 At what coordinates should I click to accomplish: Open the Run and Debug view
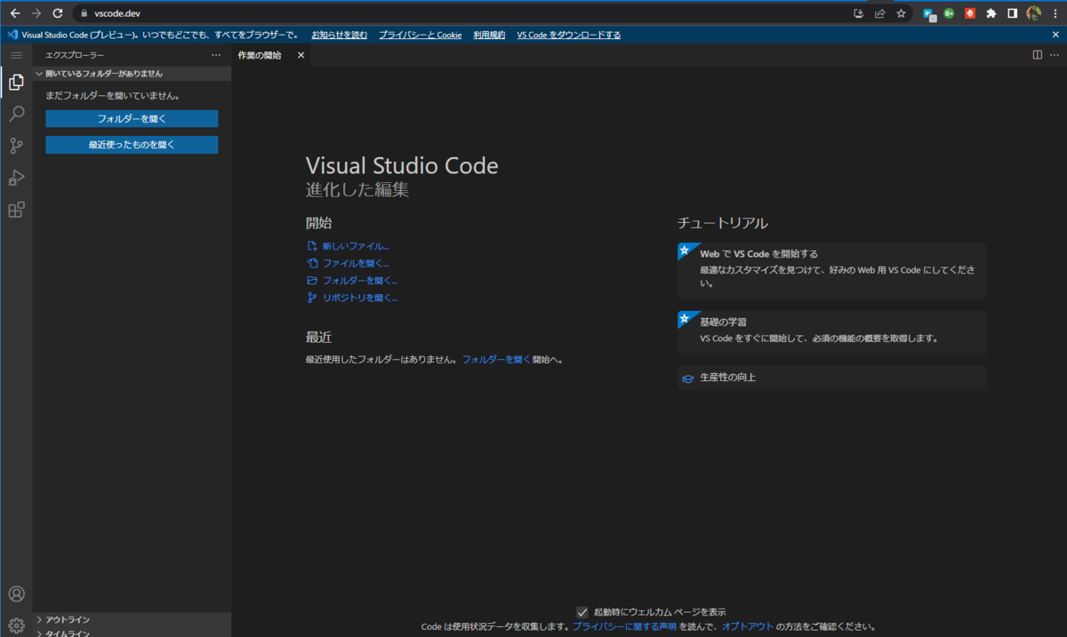(16, 178)
